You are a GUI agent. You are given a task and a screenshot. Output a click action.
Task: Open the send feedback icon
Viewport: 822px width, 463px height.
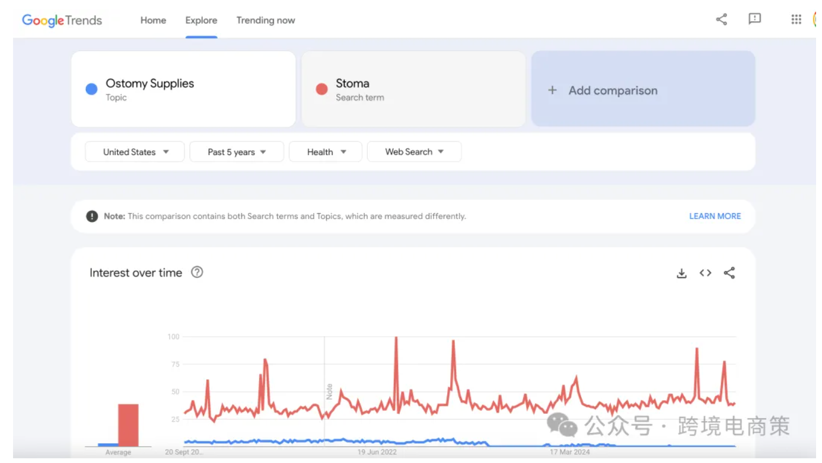tap(754, 20)
